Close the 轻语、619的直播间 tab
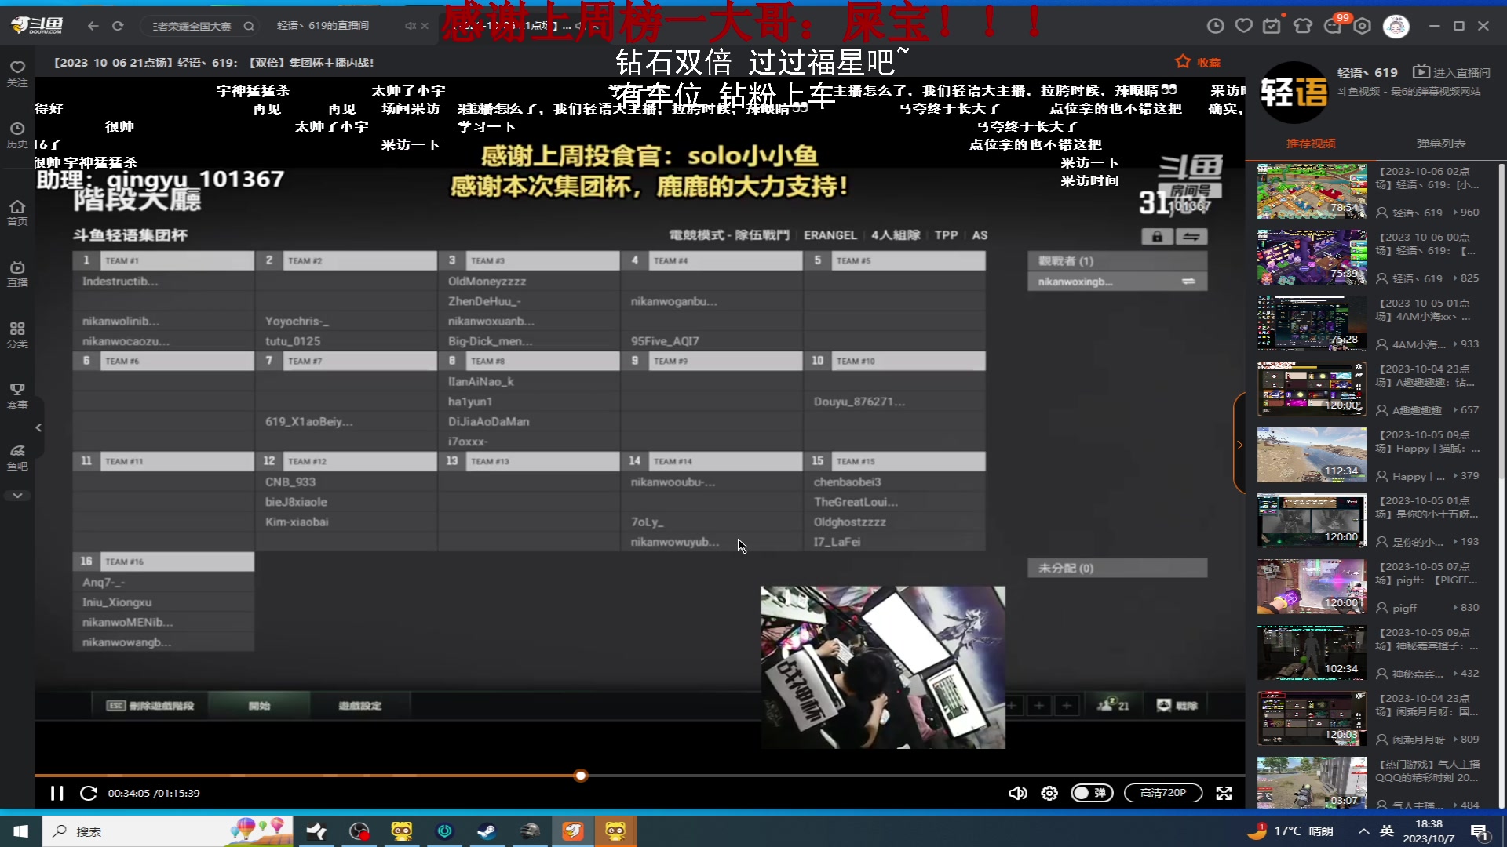 [x=425, y=26]
